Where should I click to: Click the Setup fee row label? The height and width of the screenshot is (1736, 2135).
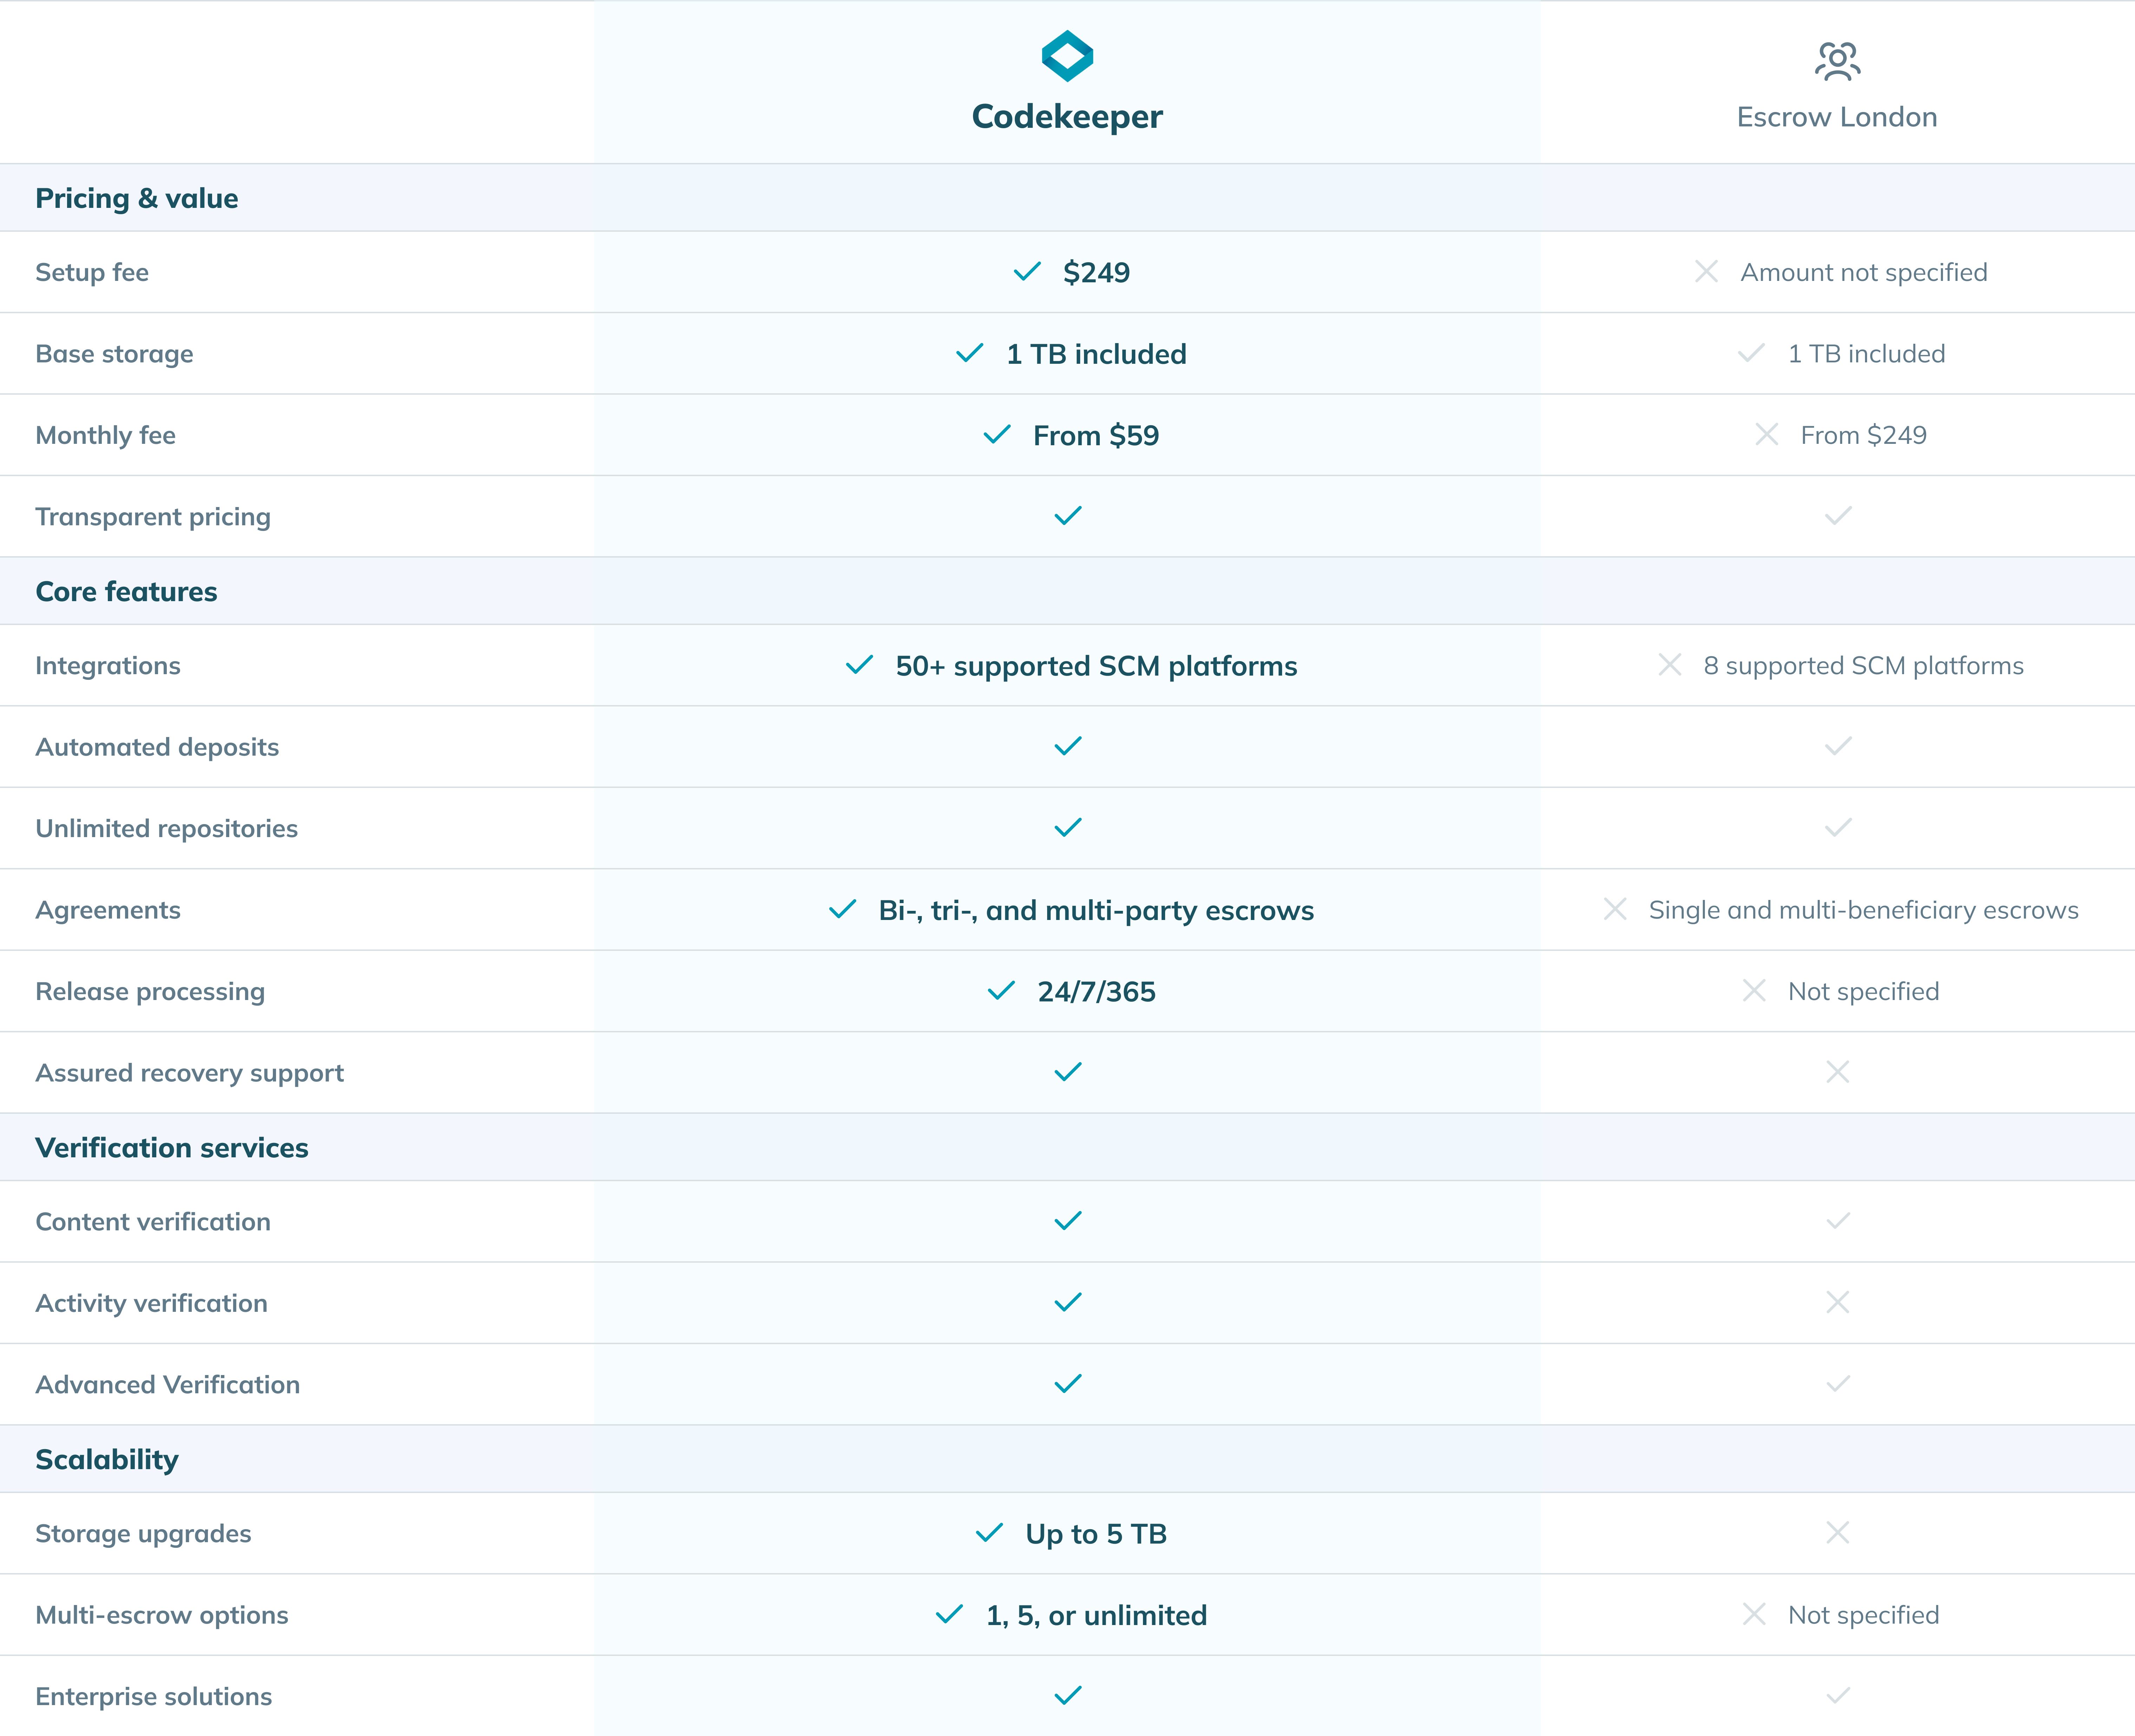click(x=92, y=272)
